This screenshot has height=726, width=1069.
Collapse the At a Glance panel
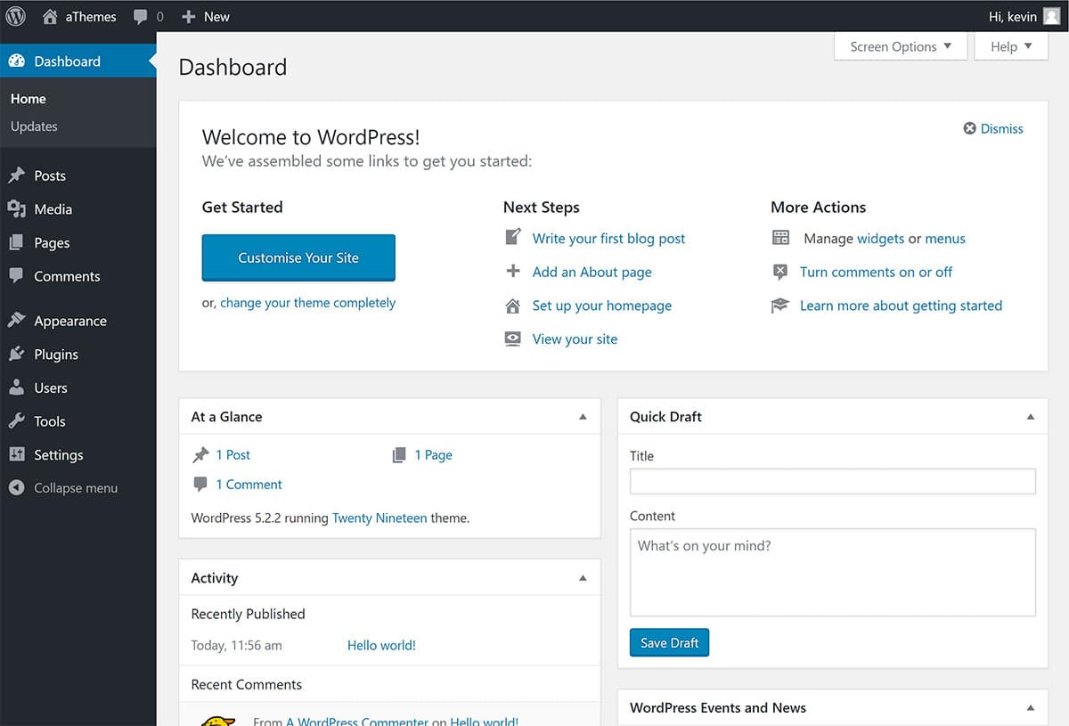coord(583,417)
